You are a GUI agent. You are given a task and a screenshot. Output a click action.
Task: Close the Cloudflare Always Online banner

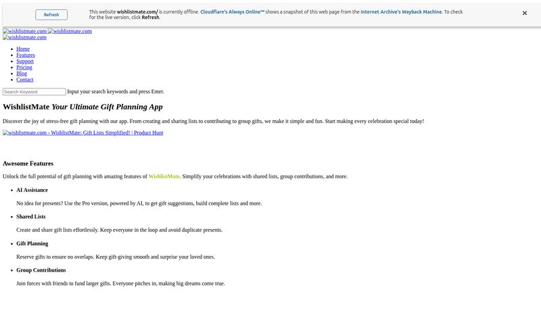[525, 13]
